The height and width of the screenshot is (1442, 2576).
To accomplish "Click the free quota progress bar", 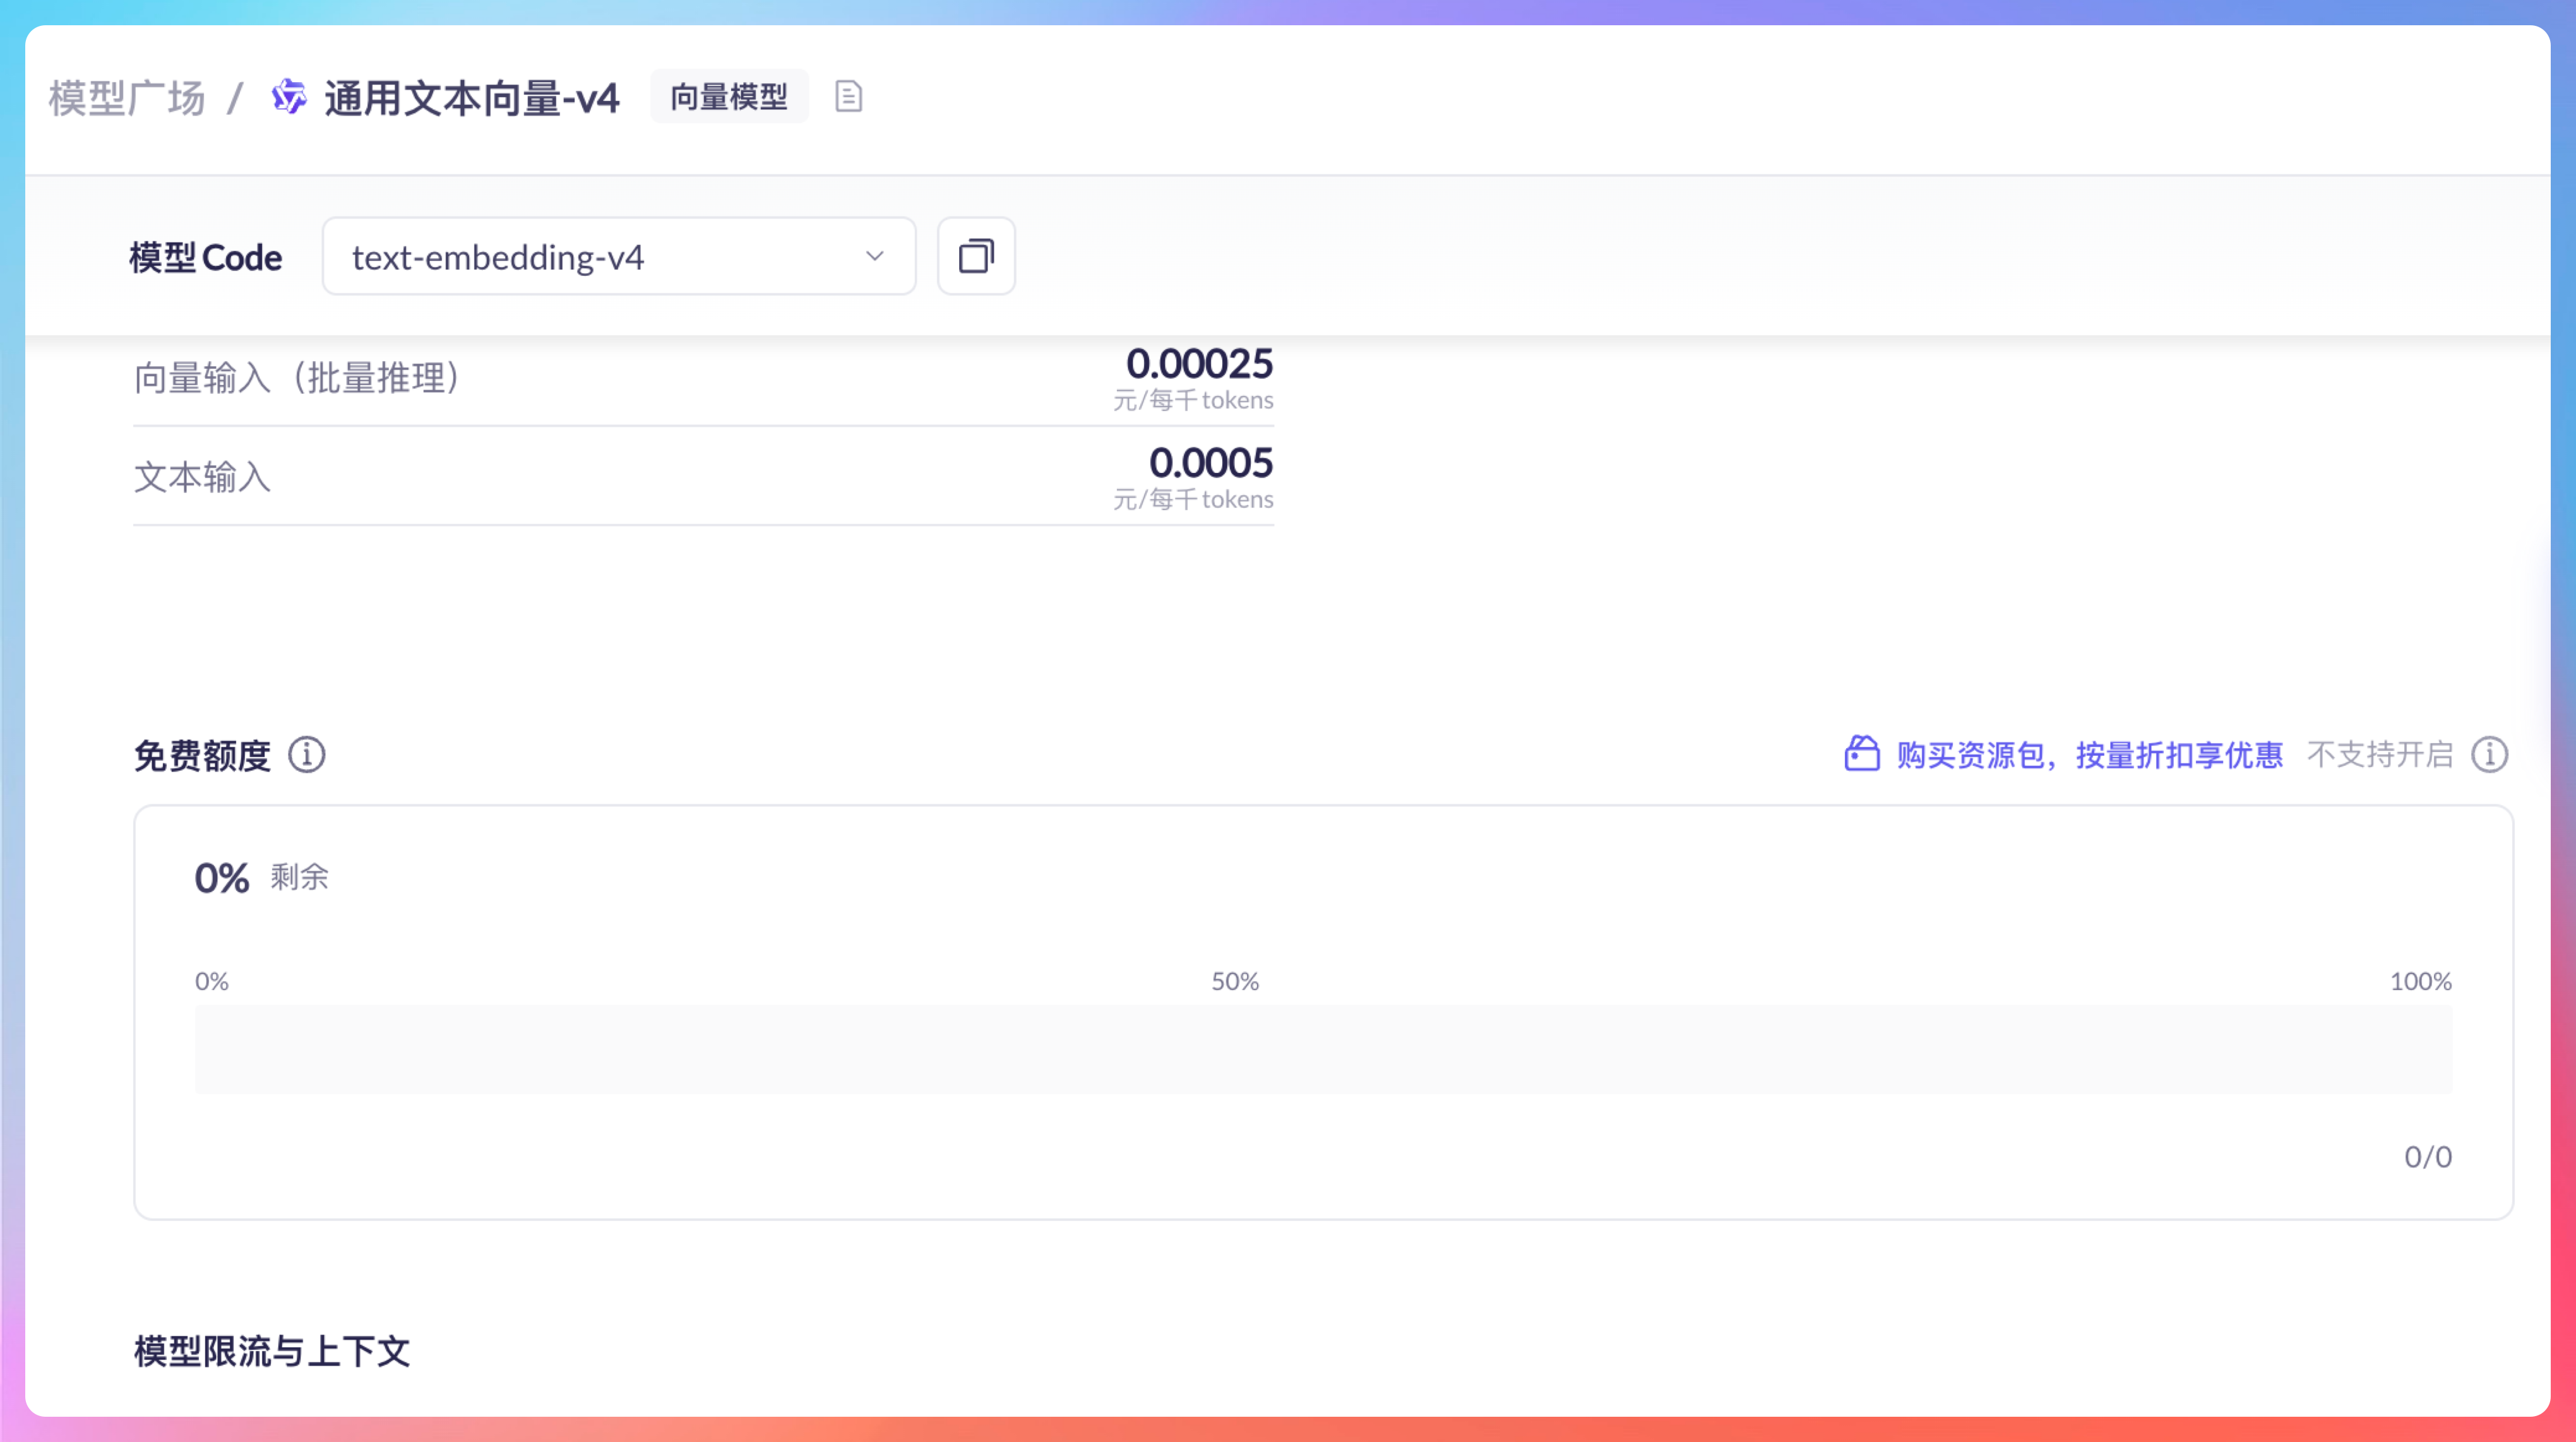I will pos(1322,1049).
